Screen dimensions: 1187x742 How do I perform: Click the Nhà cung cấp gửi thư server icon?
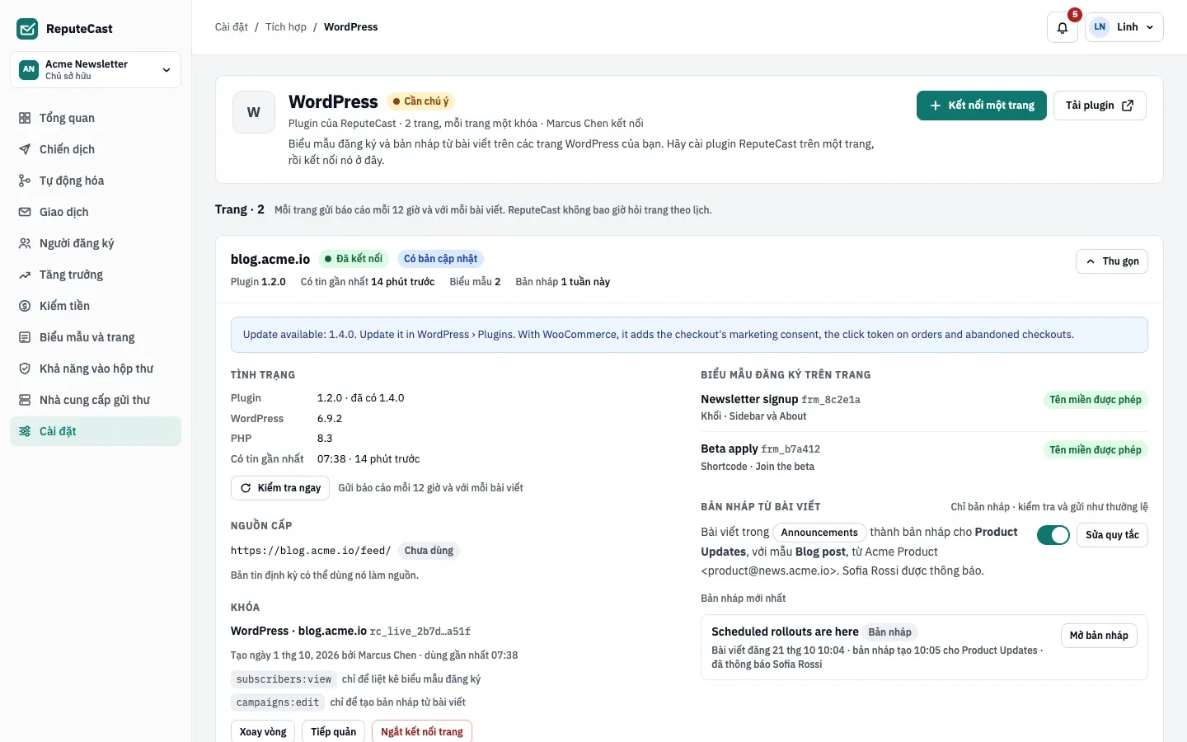click(x=25, y=400)
